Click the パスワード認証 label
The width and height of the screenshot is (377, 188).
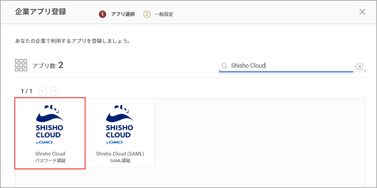point(50,160)
